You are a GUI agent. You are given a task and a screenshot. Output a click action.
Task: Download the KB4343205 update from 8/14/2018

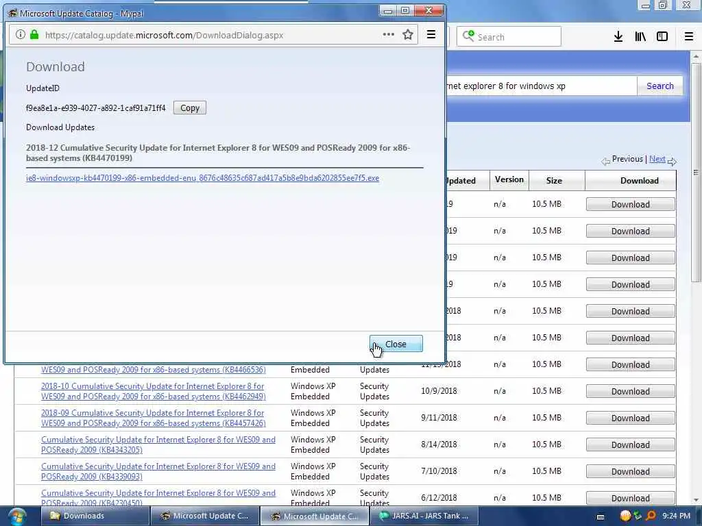coord(631,444)
